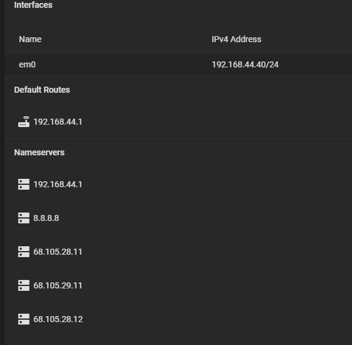This screenshot has height=345, width=352.
Task: Click the em0 interface name text
Action: point(27,64)
